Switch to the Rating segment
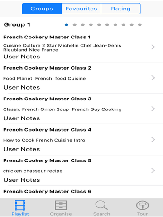The image size is (163, 217). click(121, 9)
